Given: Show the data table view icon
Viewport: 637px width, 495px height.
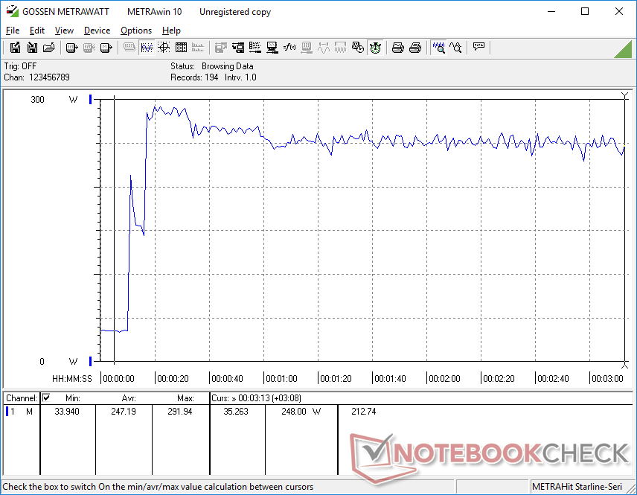Looking at the screenshot, I should point(181,48).
